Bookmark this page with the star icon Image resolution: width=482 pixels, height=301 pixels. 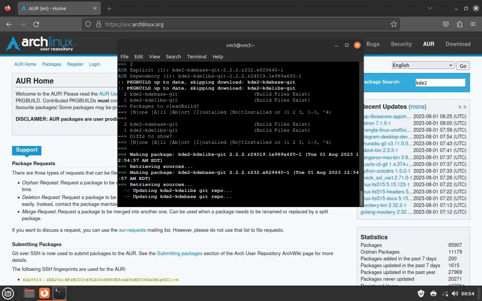click(394, 24)
